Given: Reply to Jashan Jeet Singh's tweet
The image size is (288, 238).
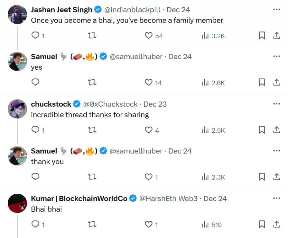Looking at the screenshot, I should point(35,36).
